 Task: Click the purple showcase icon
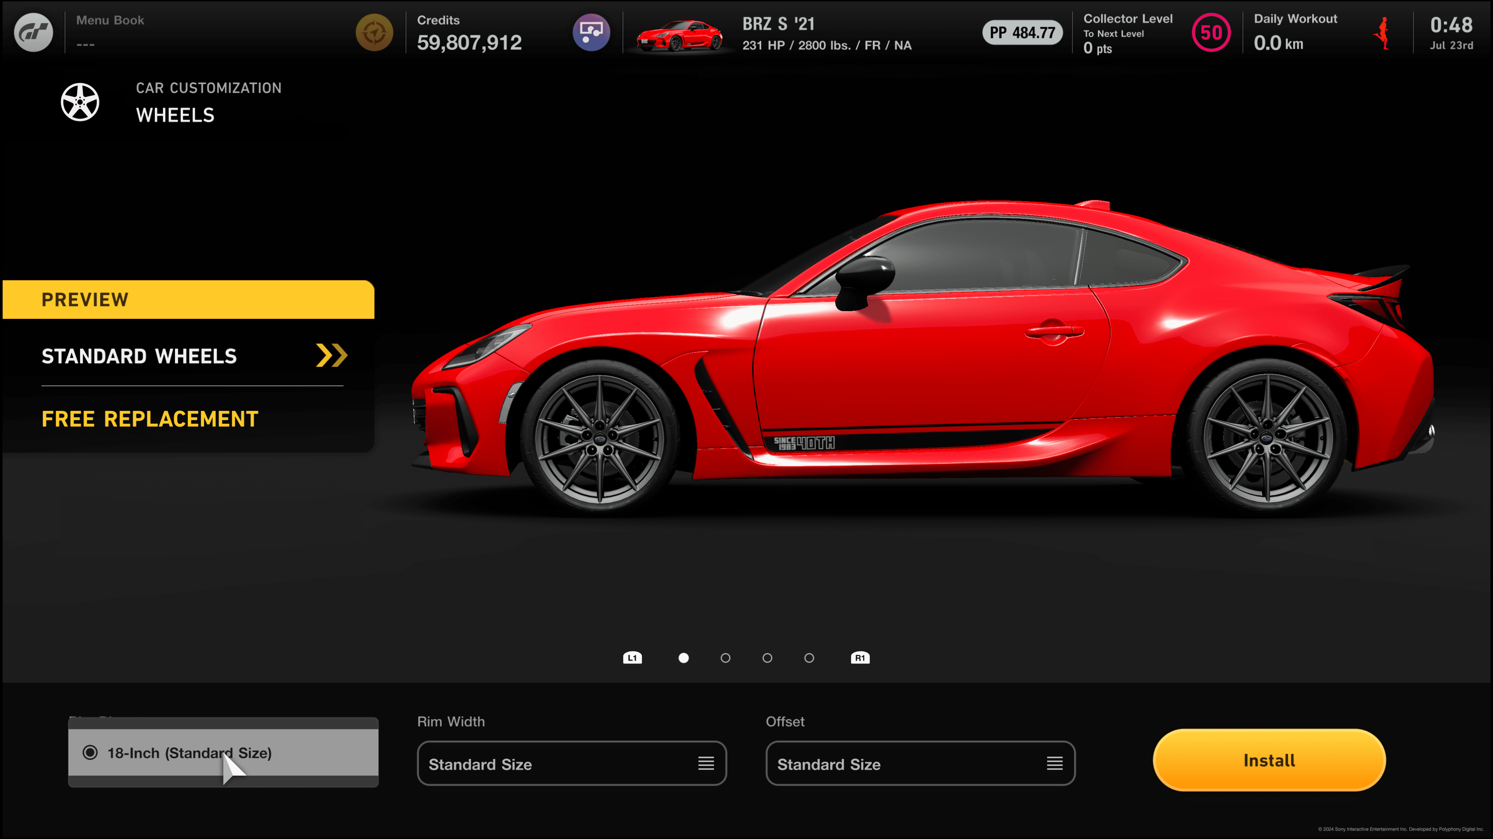point(591,32)
